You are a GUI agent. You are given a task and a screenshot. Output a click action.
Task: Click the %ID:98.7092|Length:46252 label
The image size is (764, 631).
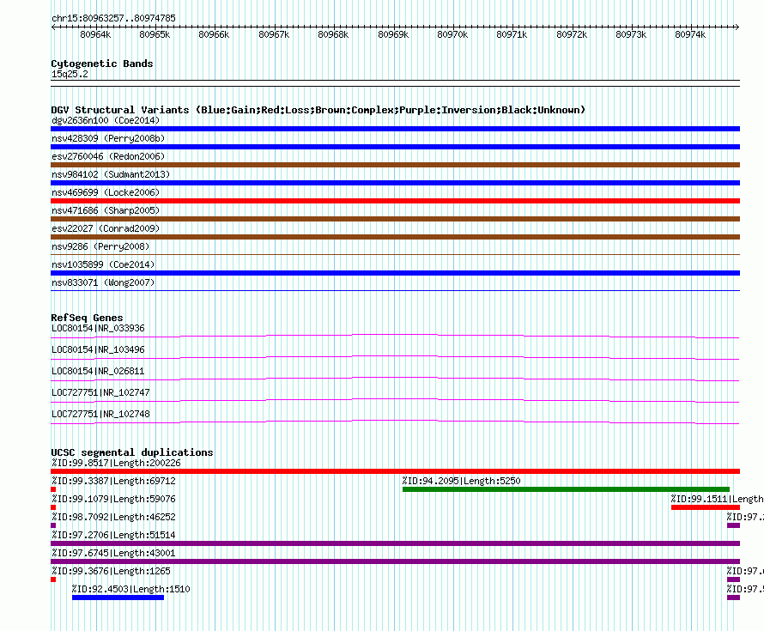click(113, 517)
